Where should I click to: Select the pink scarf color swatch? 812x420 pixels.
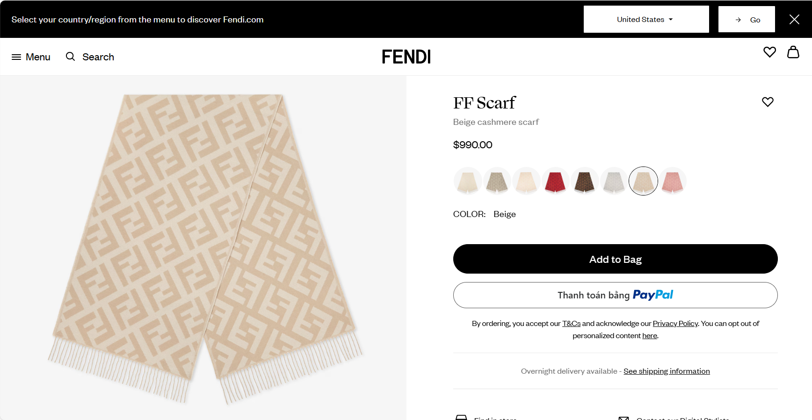point(672,181)
